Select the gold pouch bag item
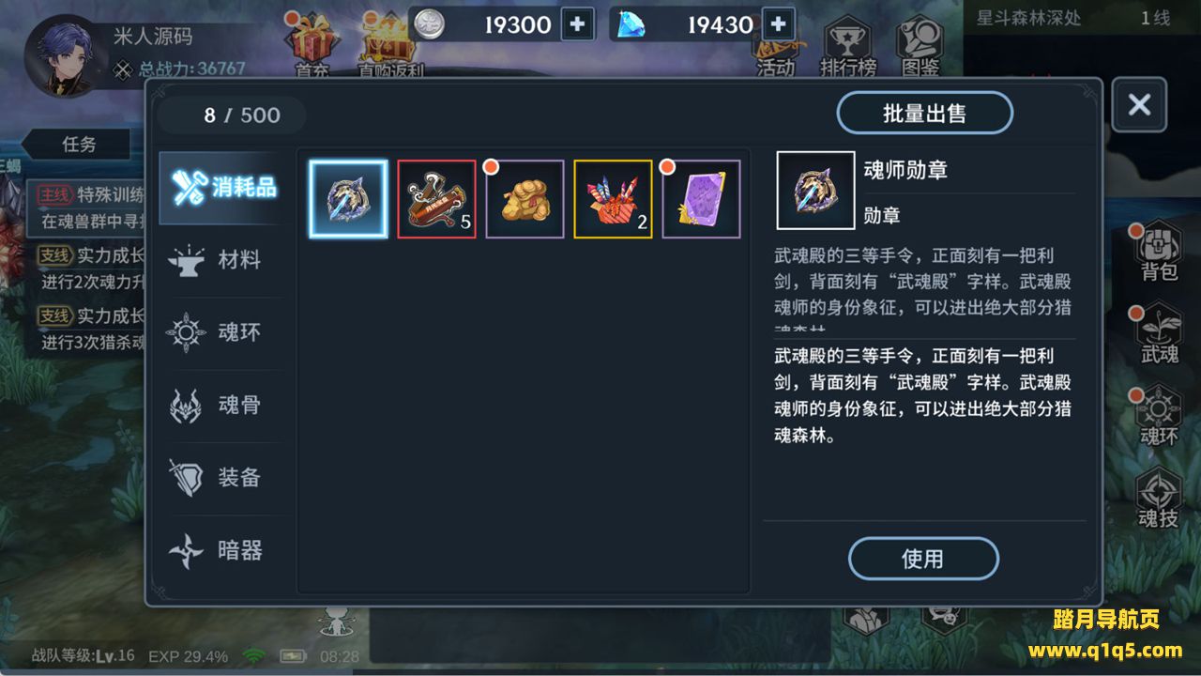This screenshot has width=1201, height=676. [524, 199]
